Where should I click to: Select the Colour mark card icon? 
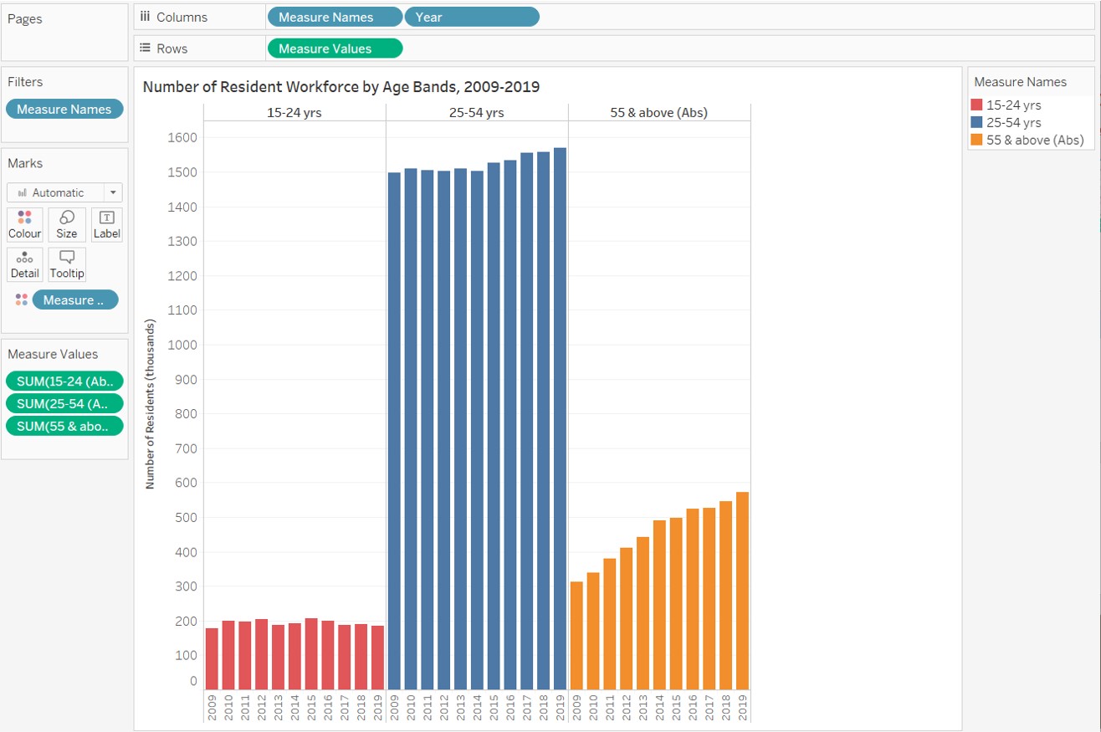[x=24, y=223]
